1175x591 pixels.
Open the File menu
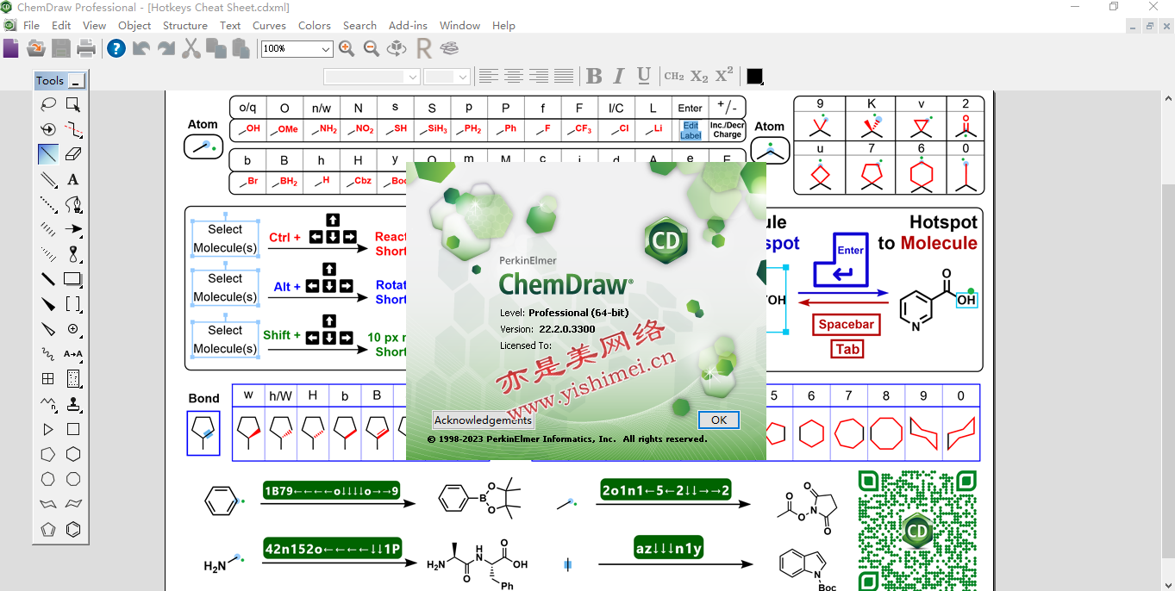click(x=31, y=26)
